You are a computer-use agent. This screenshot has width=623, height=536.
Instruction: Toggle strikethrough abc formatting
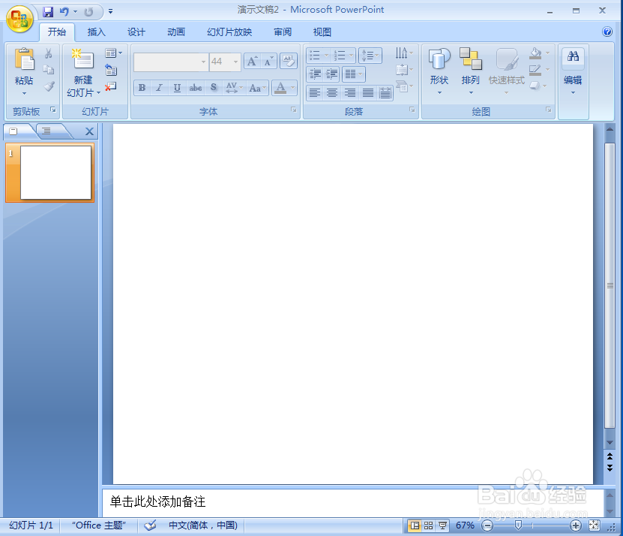(195, 88)
